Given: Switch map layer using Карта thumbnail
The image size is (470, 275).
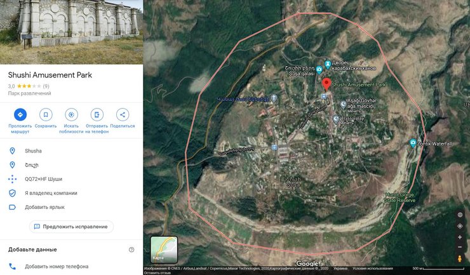Looking at the screenshot, I should click(x=164, y=250).
